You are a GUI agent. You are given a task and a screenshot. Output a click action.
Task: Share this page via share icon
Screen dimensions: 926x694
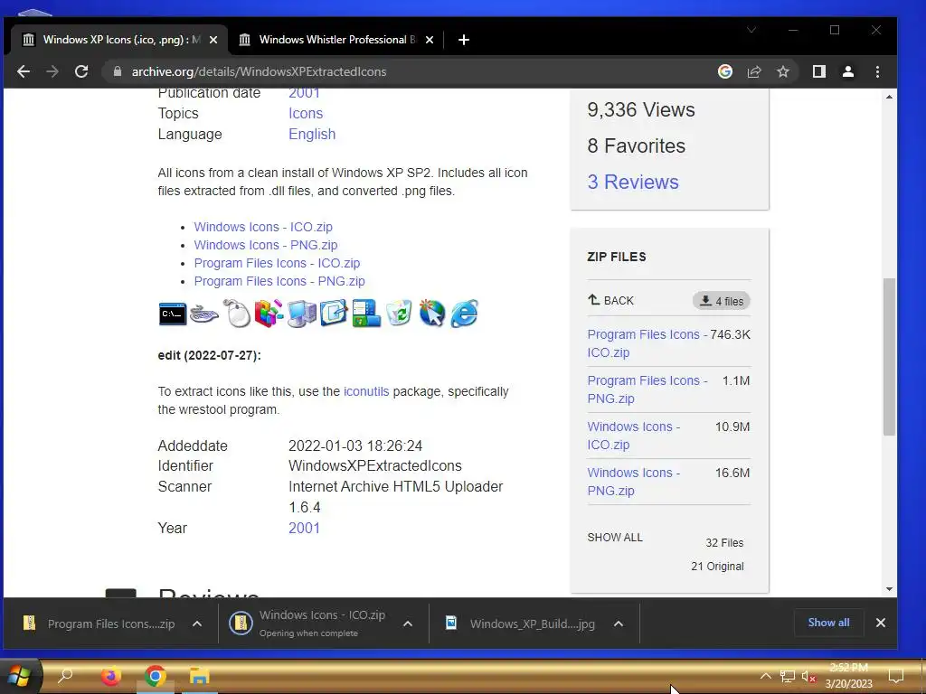(x=754, y=71)
